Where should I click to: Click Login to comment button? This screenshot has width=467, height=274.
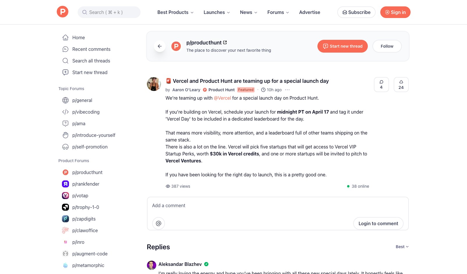(378, 223)
